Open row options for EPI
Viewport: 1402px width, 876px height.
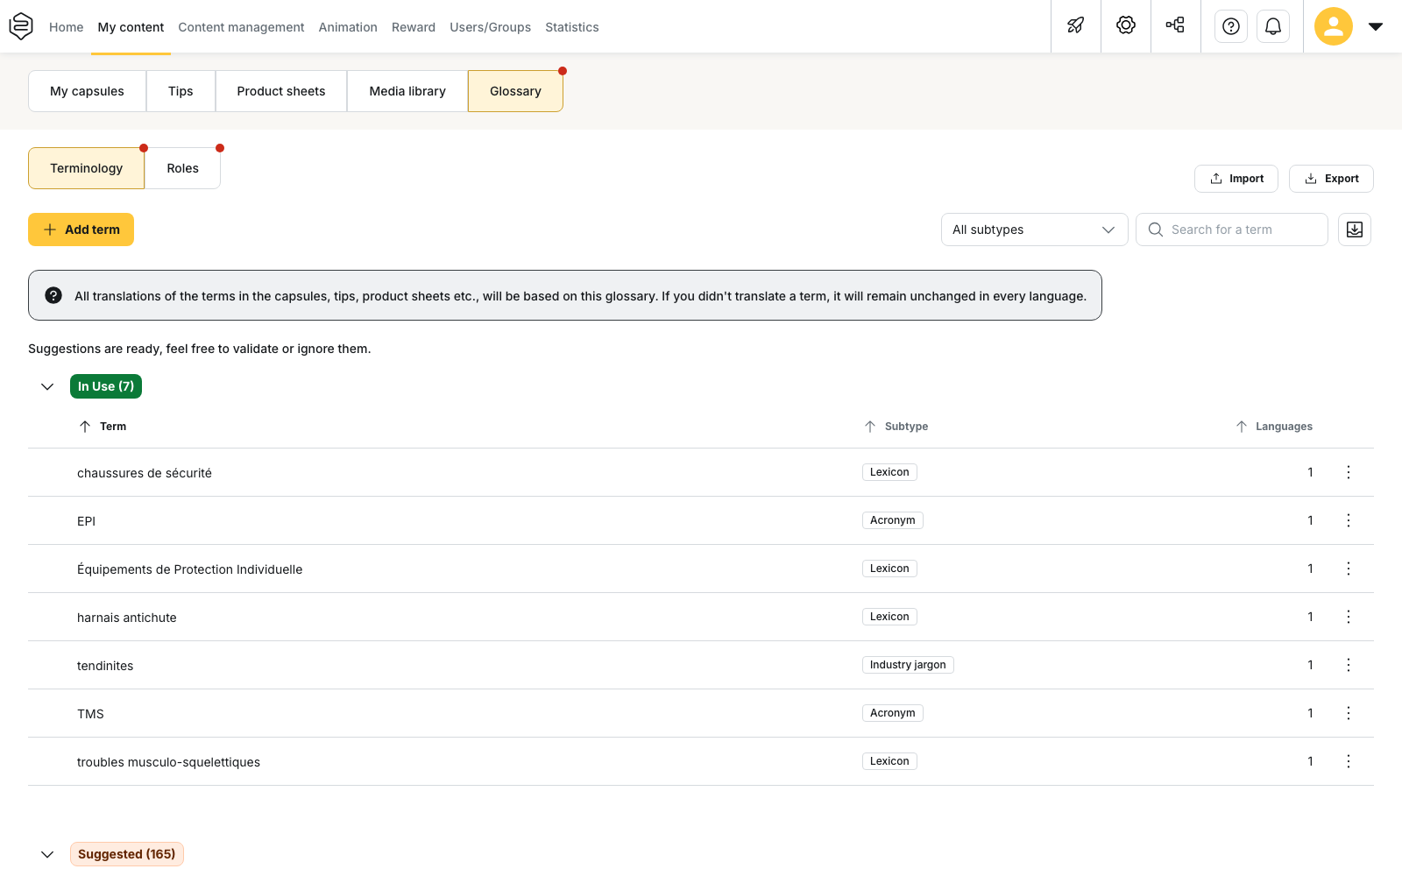pyautogui.click(x=1349, y=520)
